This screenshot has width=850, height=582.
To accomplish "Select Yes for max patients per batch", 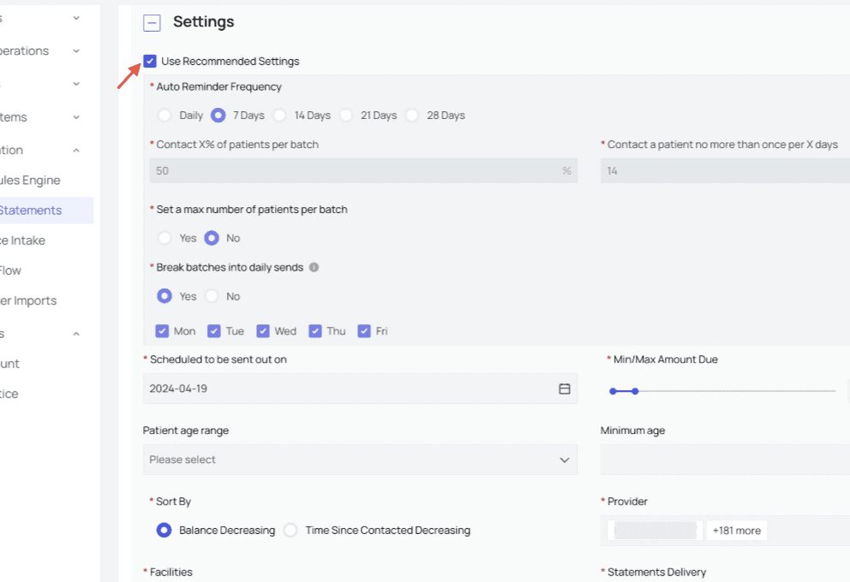I will click(x=165, y=238).
